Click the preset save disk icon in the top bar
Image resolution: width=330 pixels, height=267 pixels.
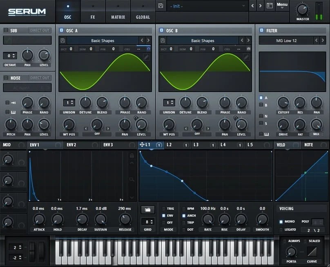coord(161,6)
